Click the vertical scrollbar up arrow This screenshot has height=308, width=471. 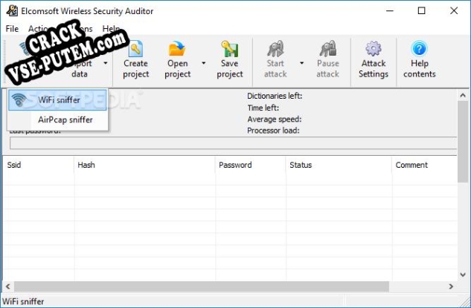[463, 96]
